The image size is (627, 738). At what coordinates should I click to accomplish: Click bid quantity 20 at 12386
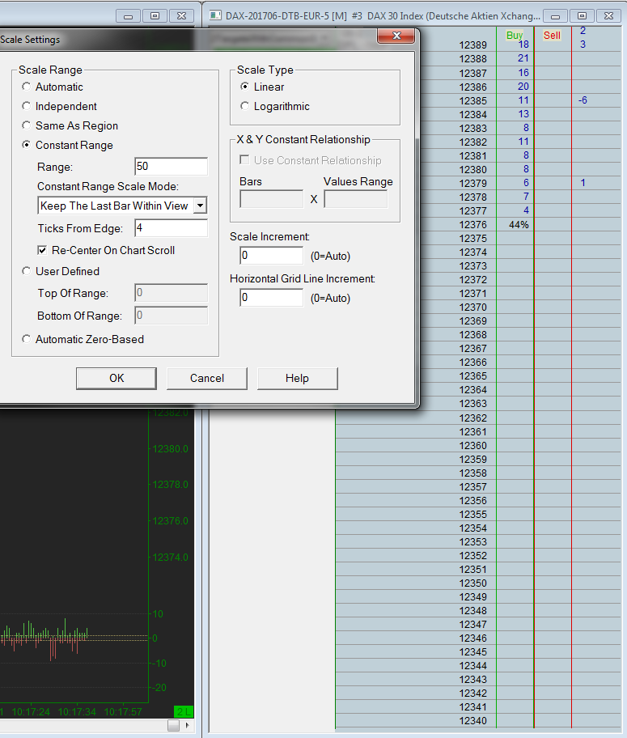523,86
